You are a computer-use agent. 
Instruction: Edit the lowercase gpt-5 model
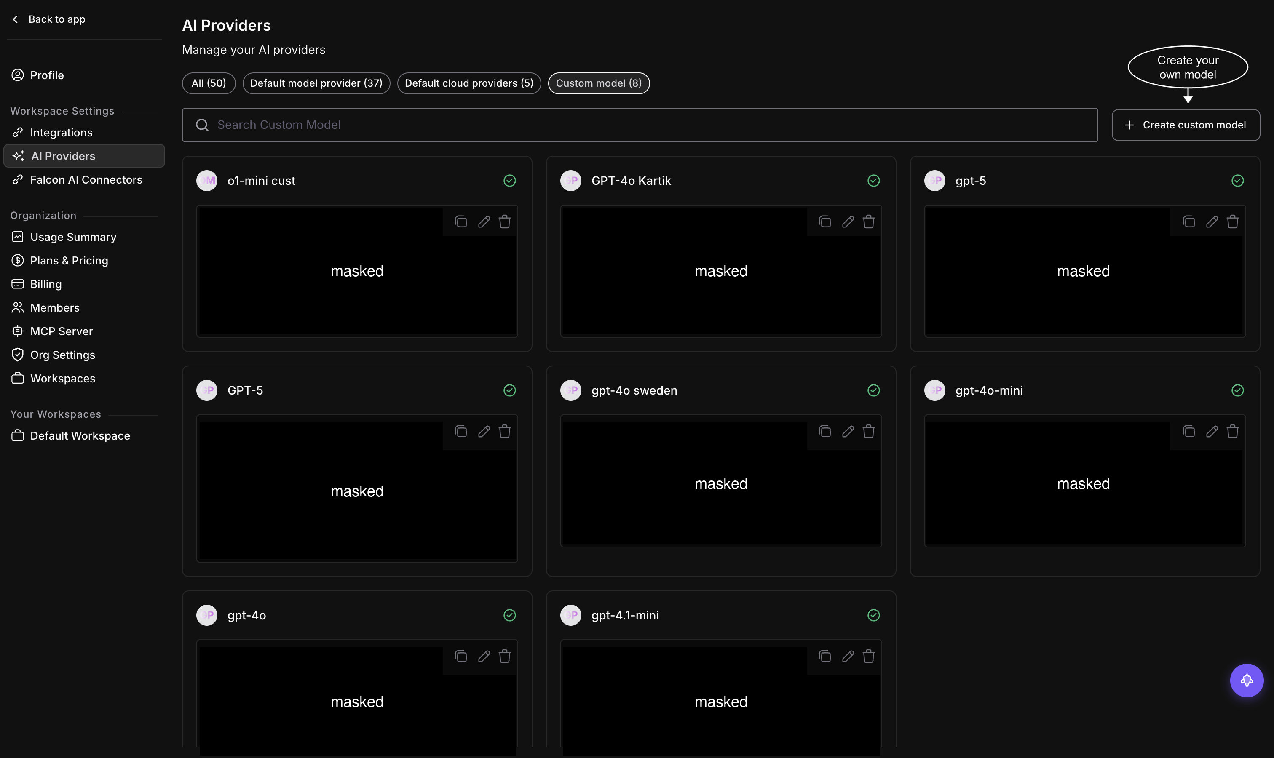click(x=1212, y=222)
